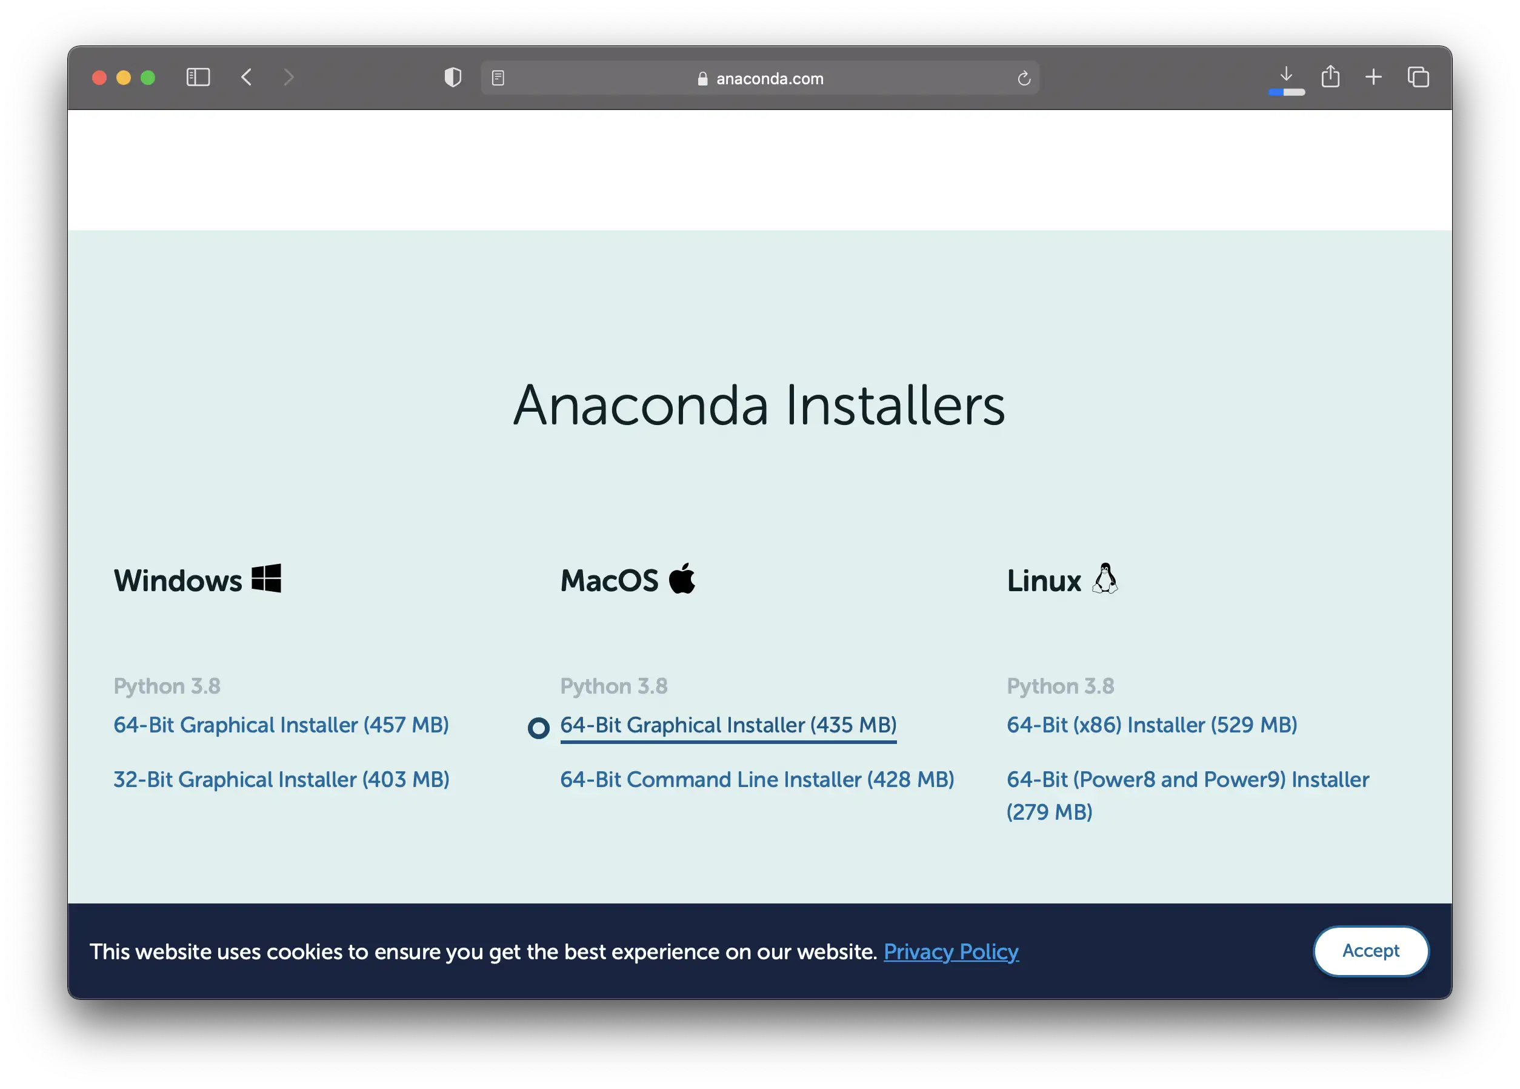Download Linux Power8 and Power9 Installer
The height and width of the screenshot is (1089, 1520).
[1187, 780]
